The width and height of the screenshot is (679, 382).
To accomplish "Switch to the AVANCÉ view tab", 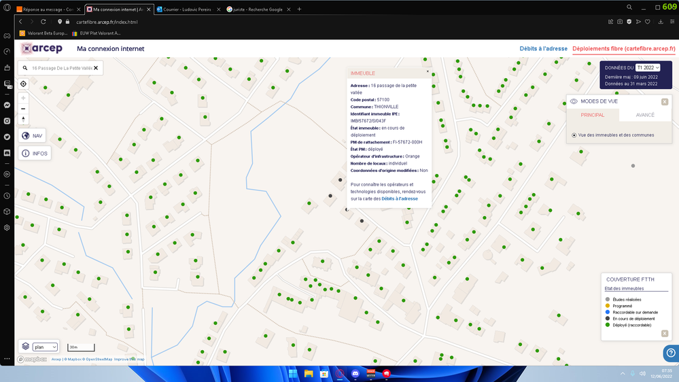I will click(645, 115).
